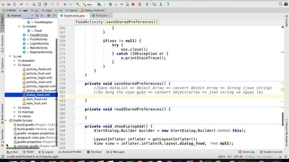Open the Run tool window button
This screenshot has width=289, height=162.
(12, 152)
